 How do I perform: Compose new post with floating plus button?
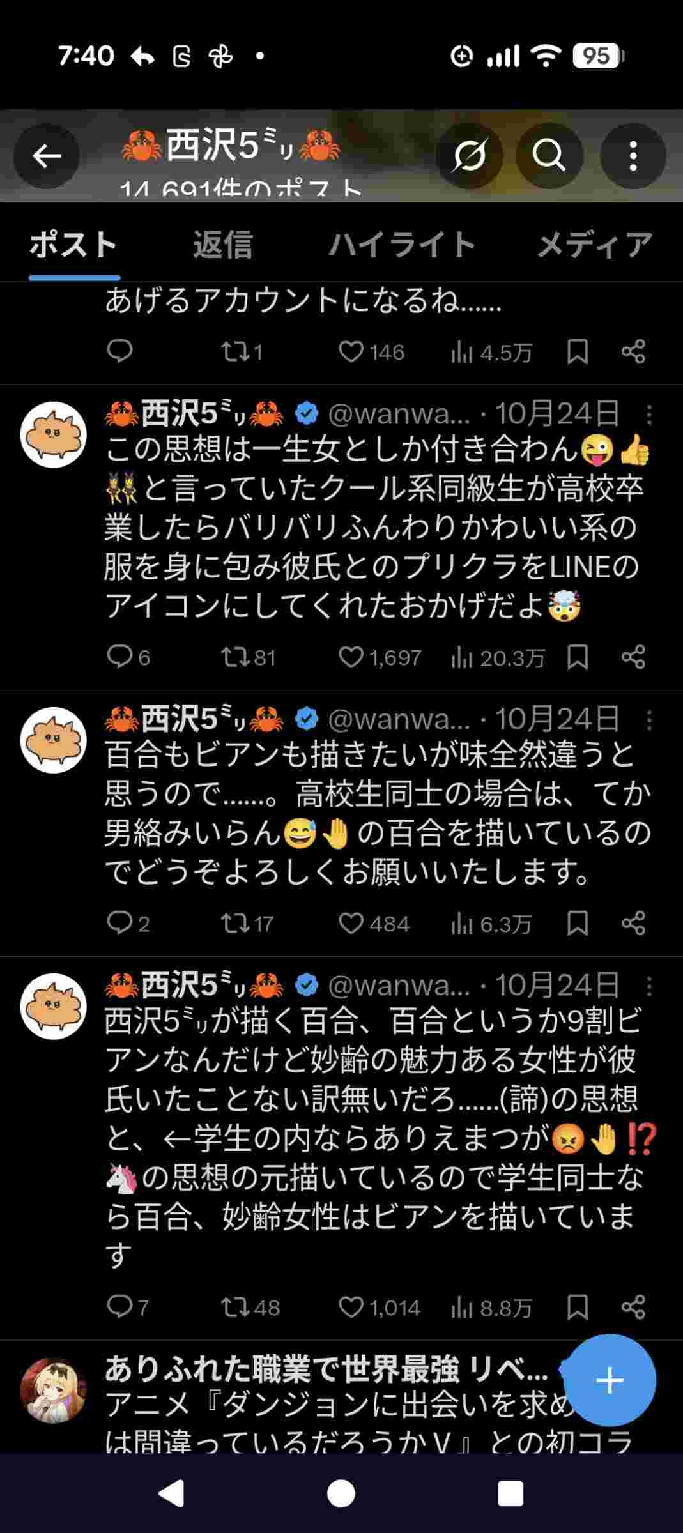[x=609, y=1380]
